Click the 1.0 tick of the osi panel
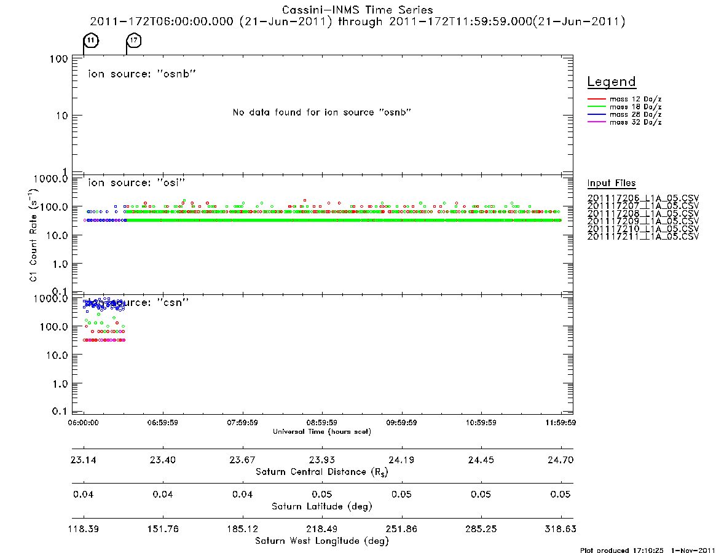The image size is (716, 553). click(x=60, y=264)
